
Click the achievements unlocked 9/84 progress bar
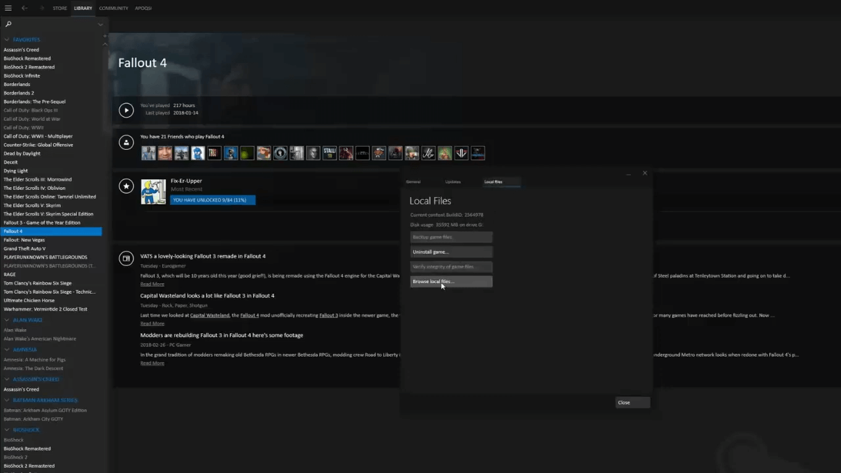tap(212, 200)
